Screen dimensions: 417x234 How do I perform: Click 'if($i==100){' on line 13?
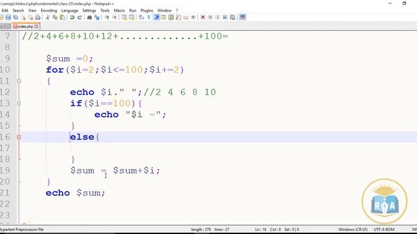tap(106, 103)
